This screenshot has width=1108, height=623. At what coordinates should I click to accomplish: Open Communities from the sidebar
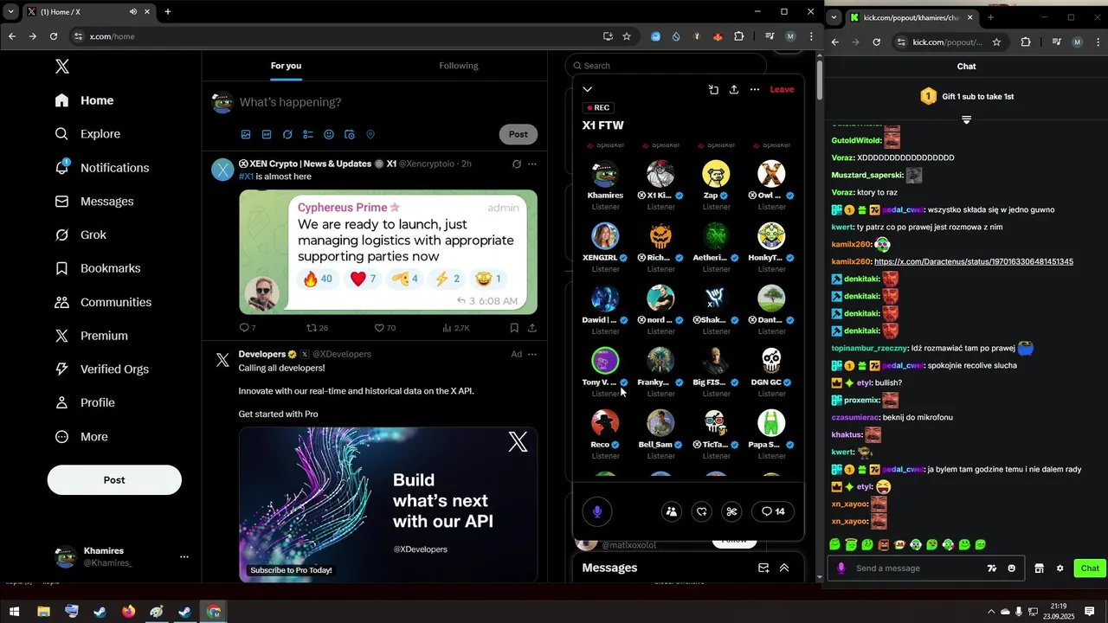[102, 302]
